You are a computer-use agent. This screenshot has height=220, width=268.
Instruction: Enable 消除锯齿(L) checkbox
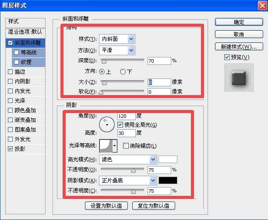click(x=126, y=146)
